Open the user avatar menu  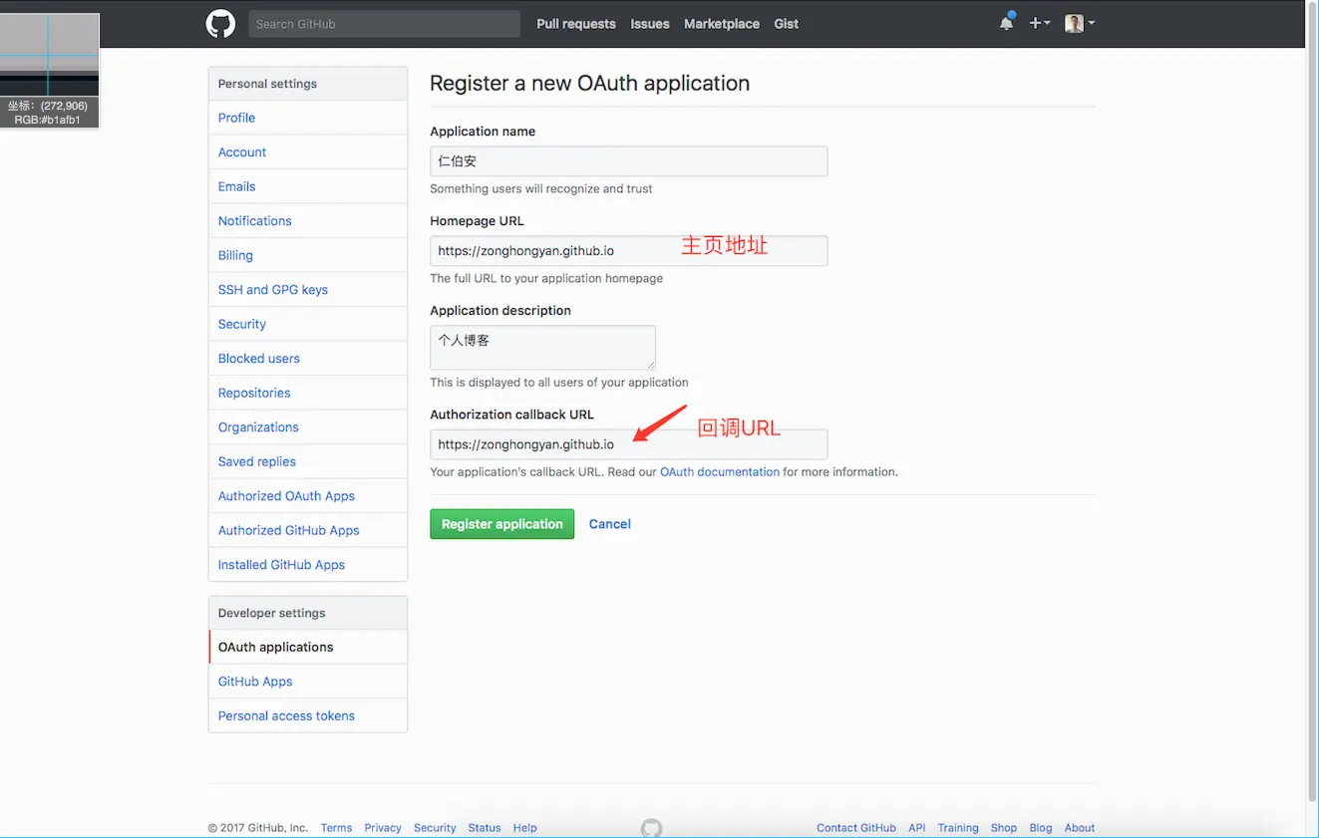tap(1080, 23)
